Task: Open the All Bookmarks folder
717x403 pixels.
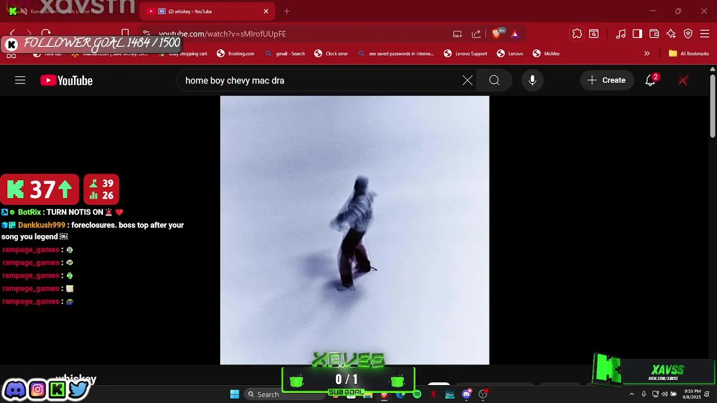Action: (x=689, y=54)
